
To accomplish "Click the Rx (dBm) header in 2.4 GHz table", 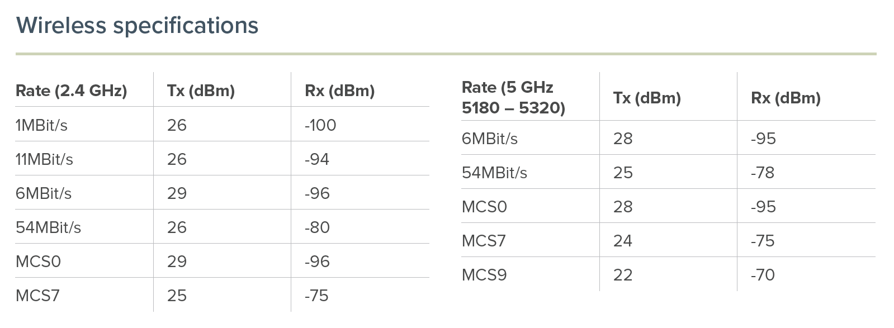I will click(339, 91).
